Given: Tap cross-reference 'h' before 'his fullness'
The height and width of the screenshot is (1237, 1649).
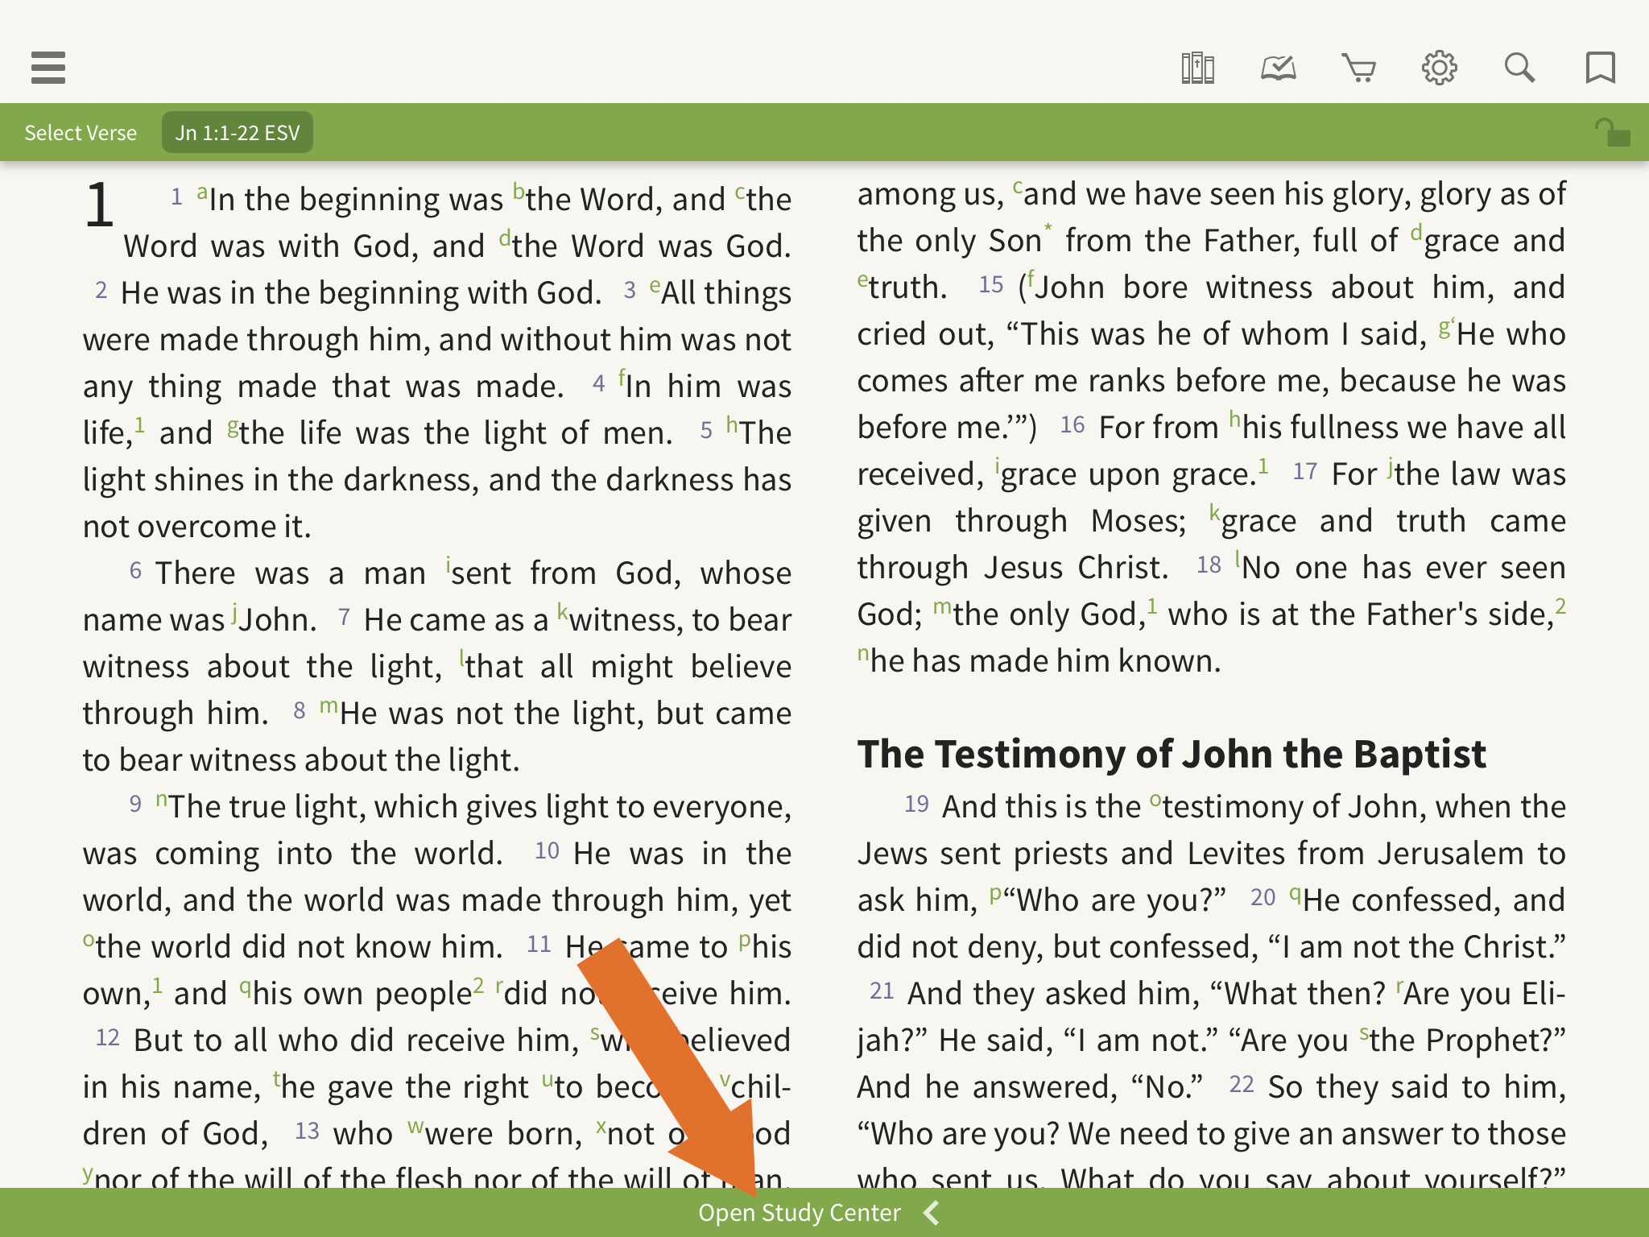Looking at the screenshot, I should point(1235,419).
